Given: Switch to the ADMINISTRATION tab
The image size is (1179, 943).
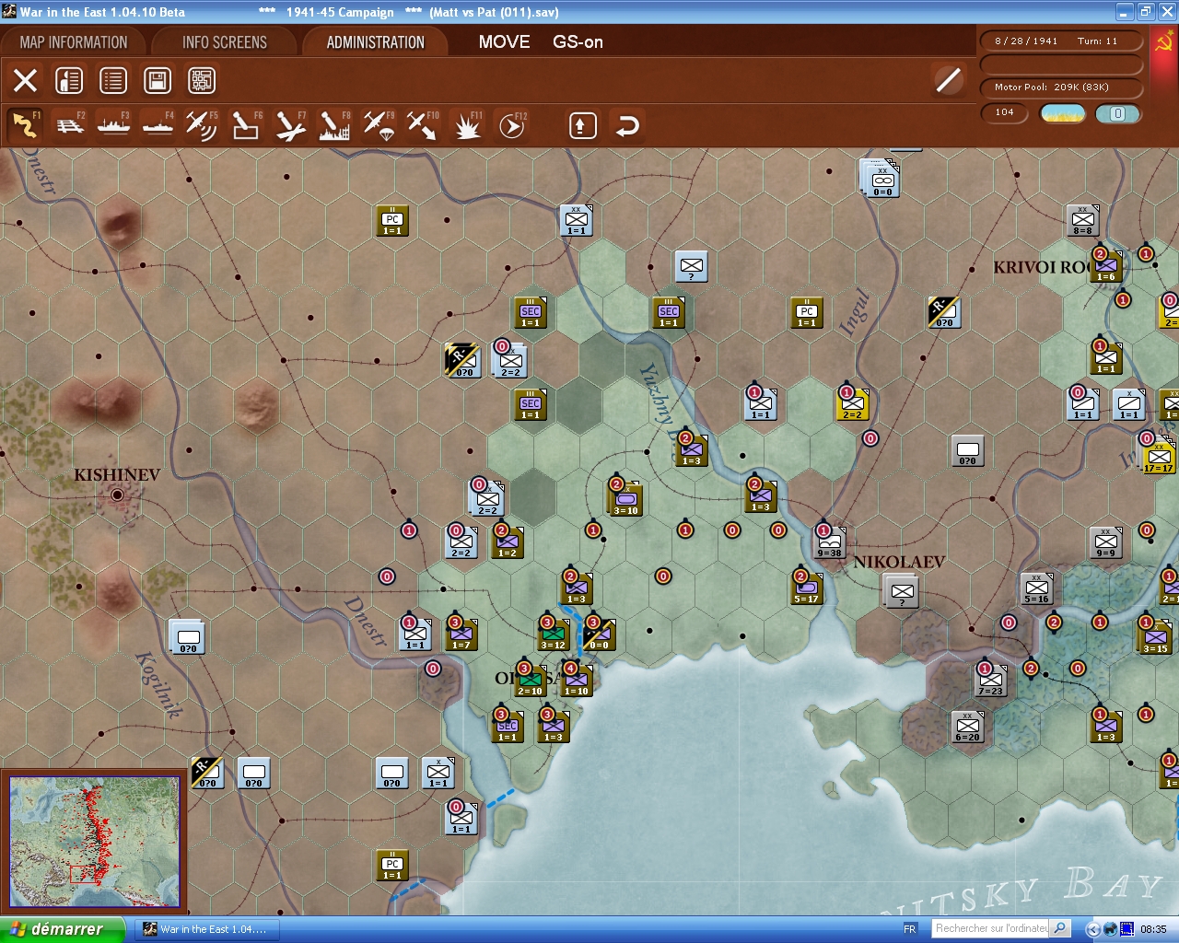Looking at the screenshot, I should coord(376,42).
